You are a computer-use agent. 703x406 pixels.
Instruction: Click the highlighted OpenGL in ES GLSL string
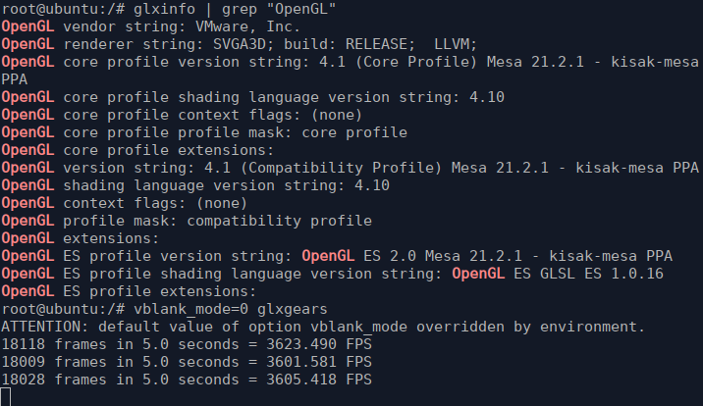pos(478,274)
